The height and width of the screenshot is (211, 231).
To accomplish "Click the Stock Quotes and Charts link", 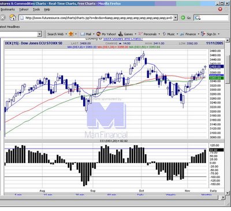I will [x=123, y=39].
